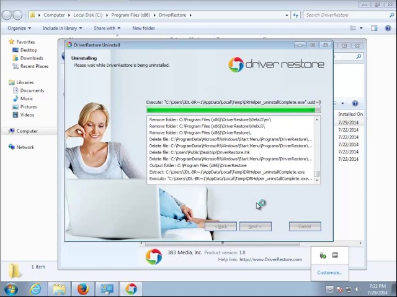Click the < Back button in uninstaller
Screen dimensions: 397x297
click(x=221, y=226)
